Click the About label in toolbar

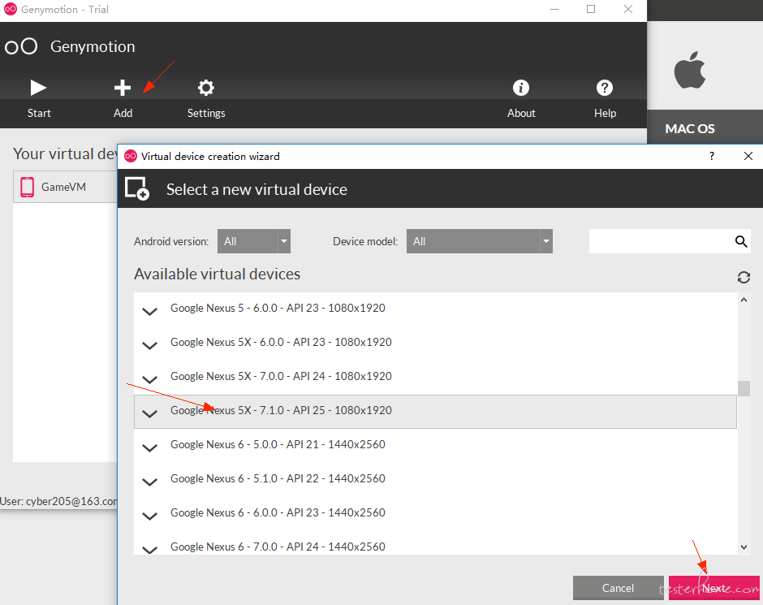[x=521, y=113]
